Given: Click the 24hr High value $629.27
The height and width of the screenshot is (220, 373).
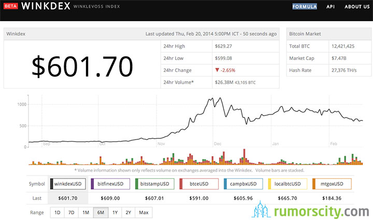Looking at the screenshot, I should pos(223,46).
